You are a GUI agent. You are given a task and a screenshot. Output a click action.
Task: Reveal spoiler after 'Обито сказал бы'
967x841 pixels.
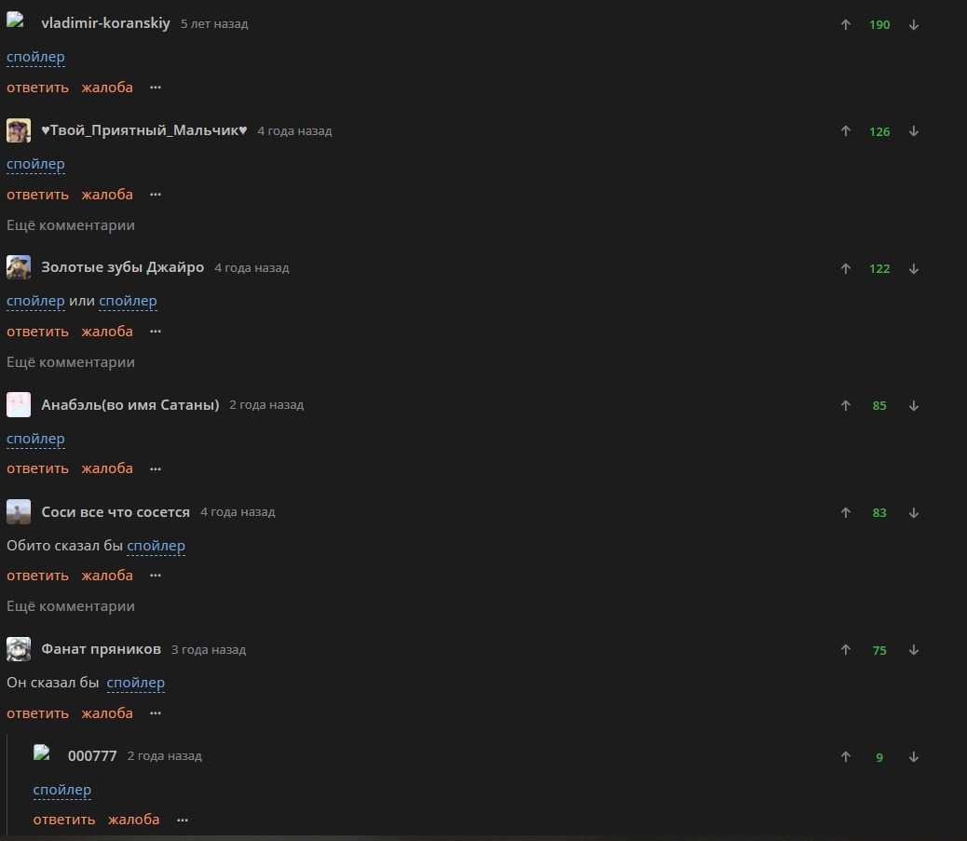(x=156, y=546)
